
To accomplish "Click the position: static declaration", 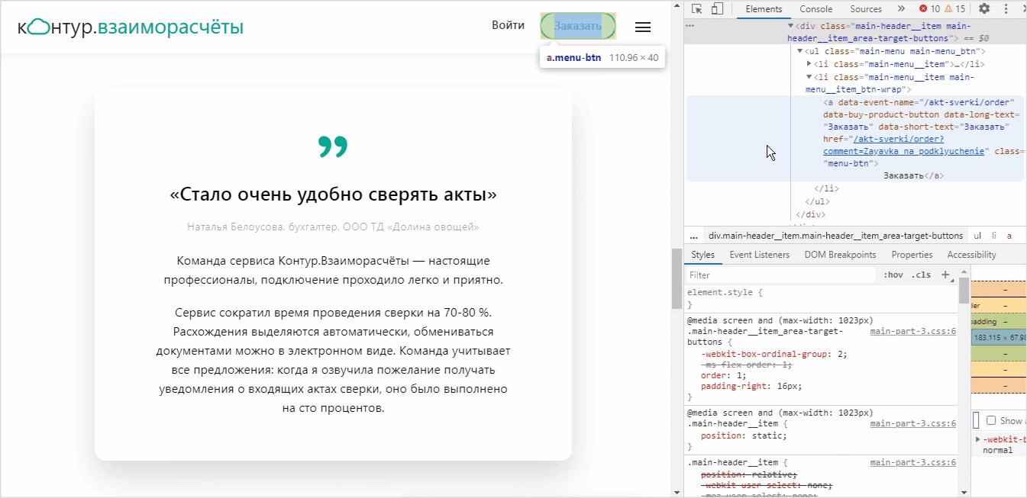I will point(744,436).
